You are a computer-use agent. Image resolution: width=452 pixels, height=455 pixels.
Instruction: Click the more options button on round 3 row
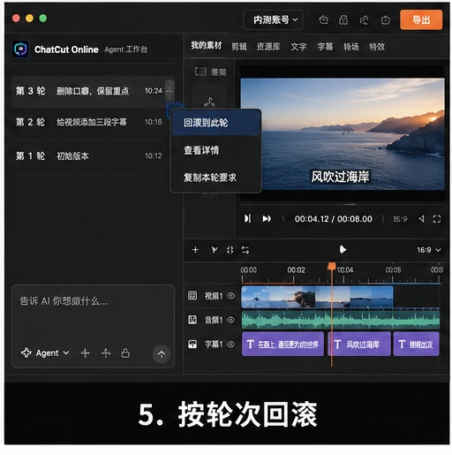click(169, 91)
